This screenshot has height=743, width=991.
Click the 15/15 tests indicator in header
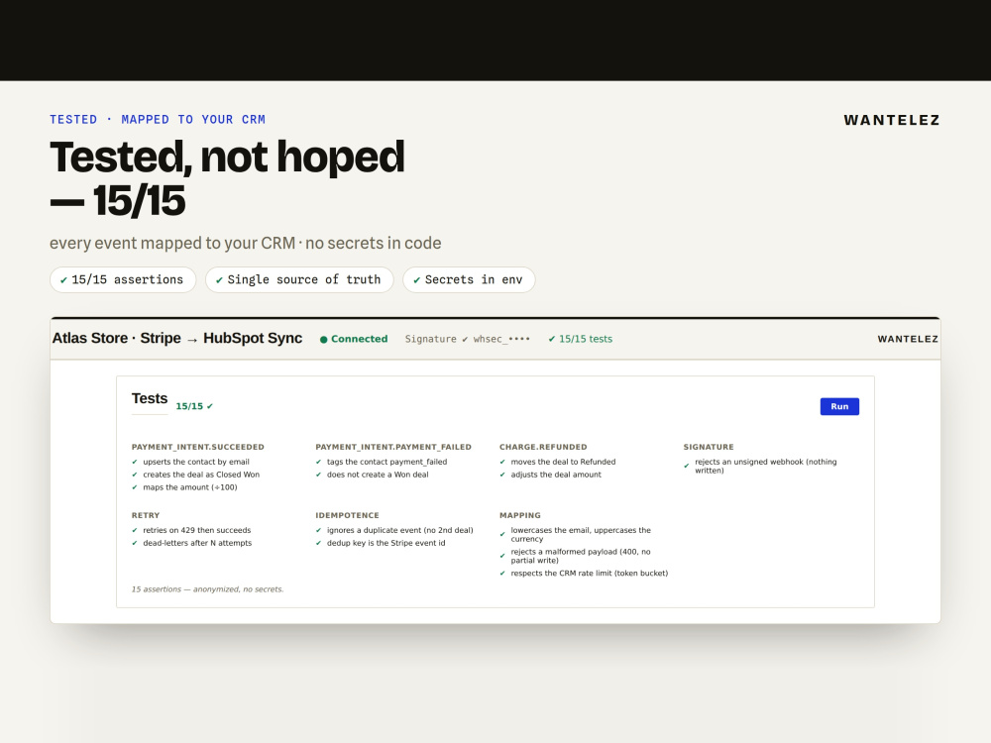580,339
